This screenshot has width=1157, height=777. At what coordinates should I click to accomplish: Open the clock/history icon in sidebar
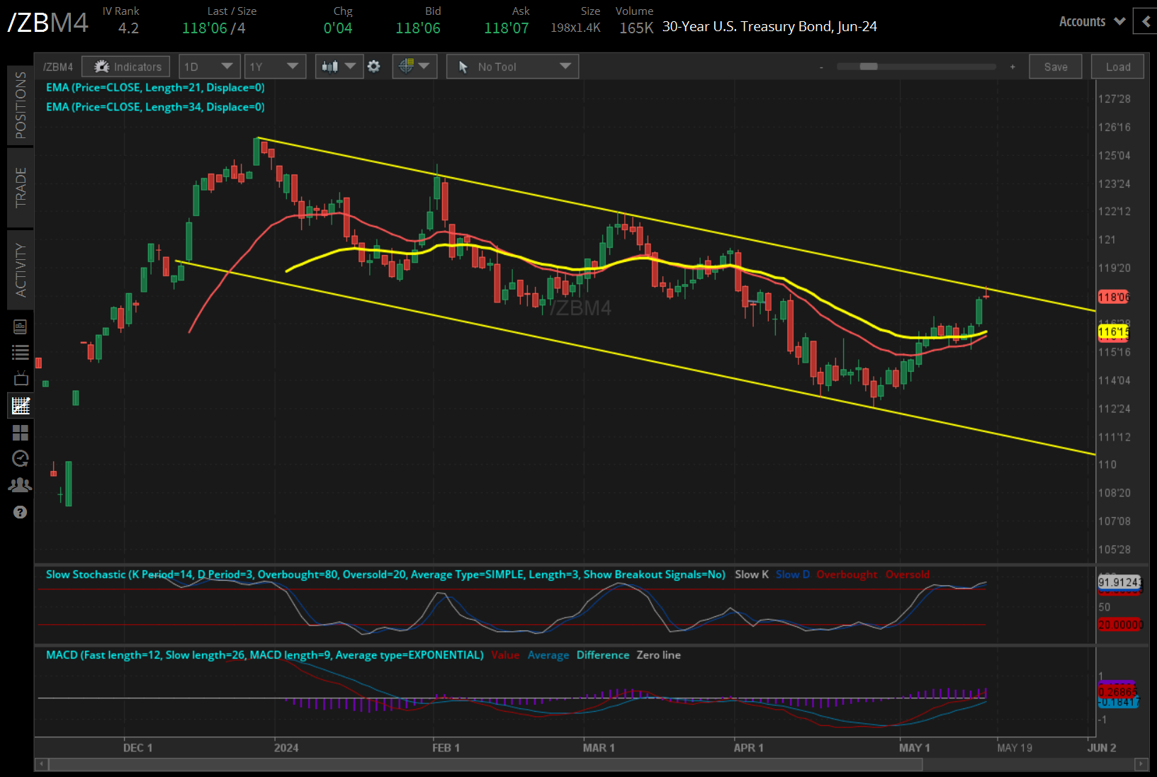coord(20,458)
